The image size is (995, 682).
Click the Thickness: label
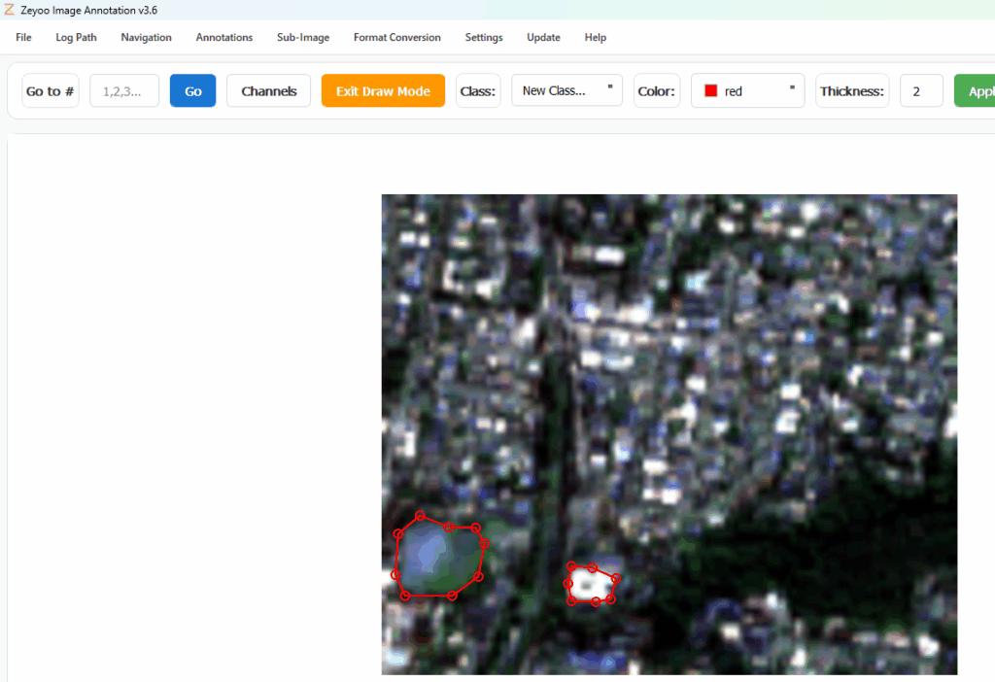852,91
